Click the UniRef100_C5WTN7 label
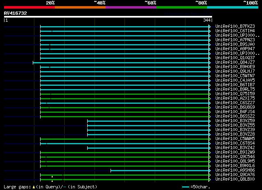Screen dimensions: 262x190 (x=235, y=76)
